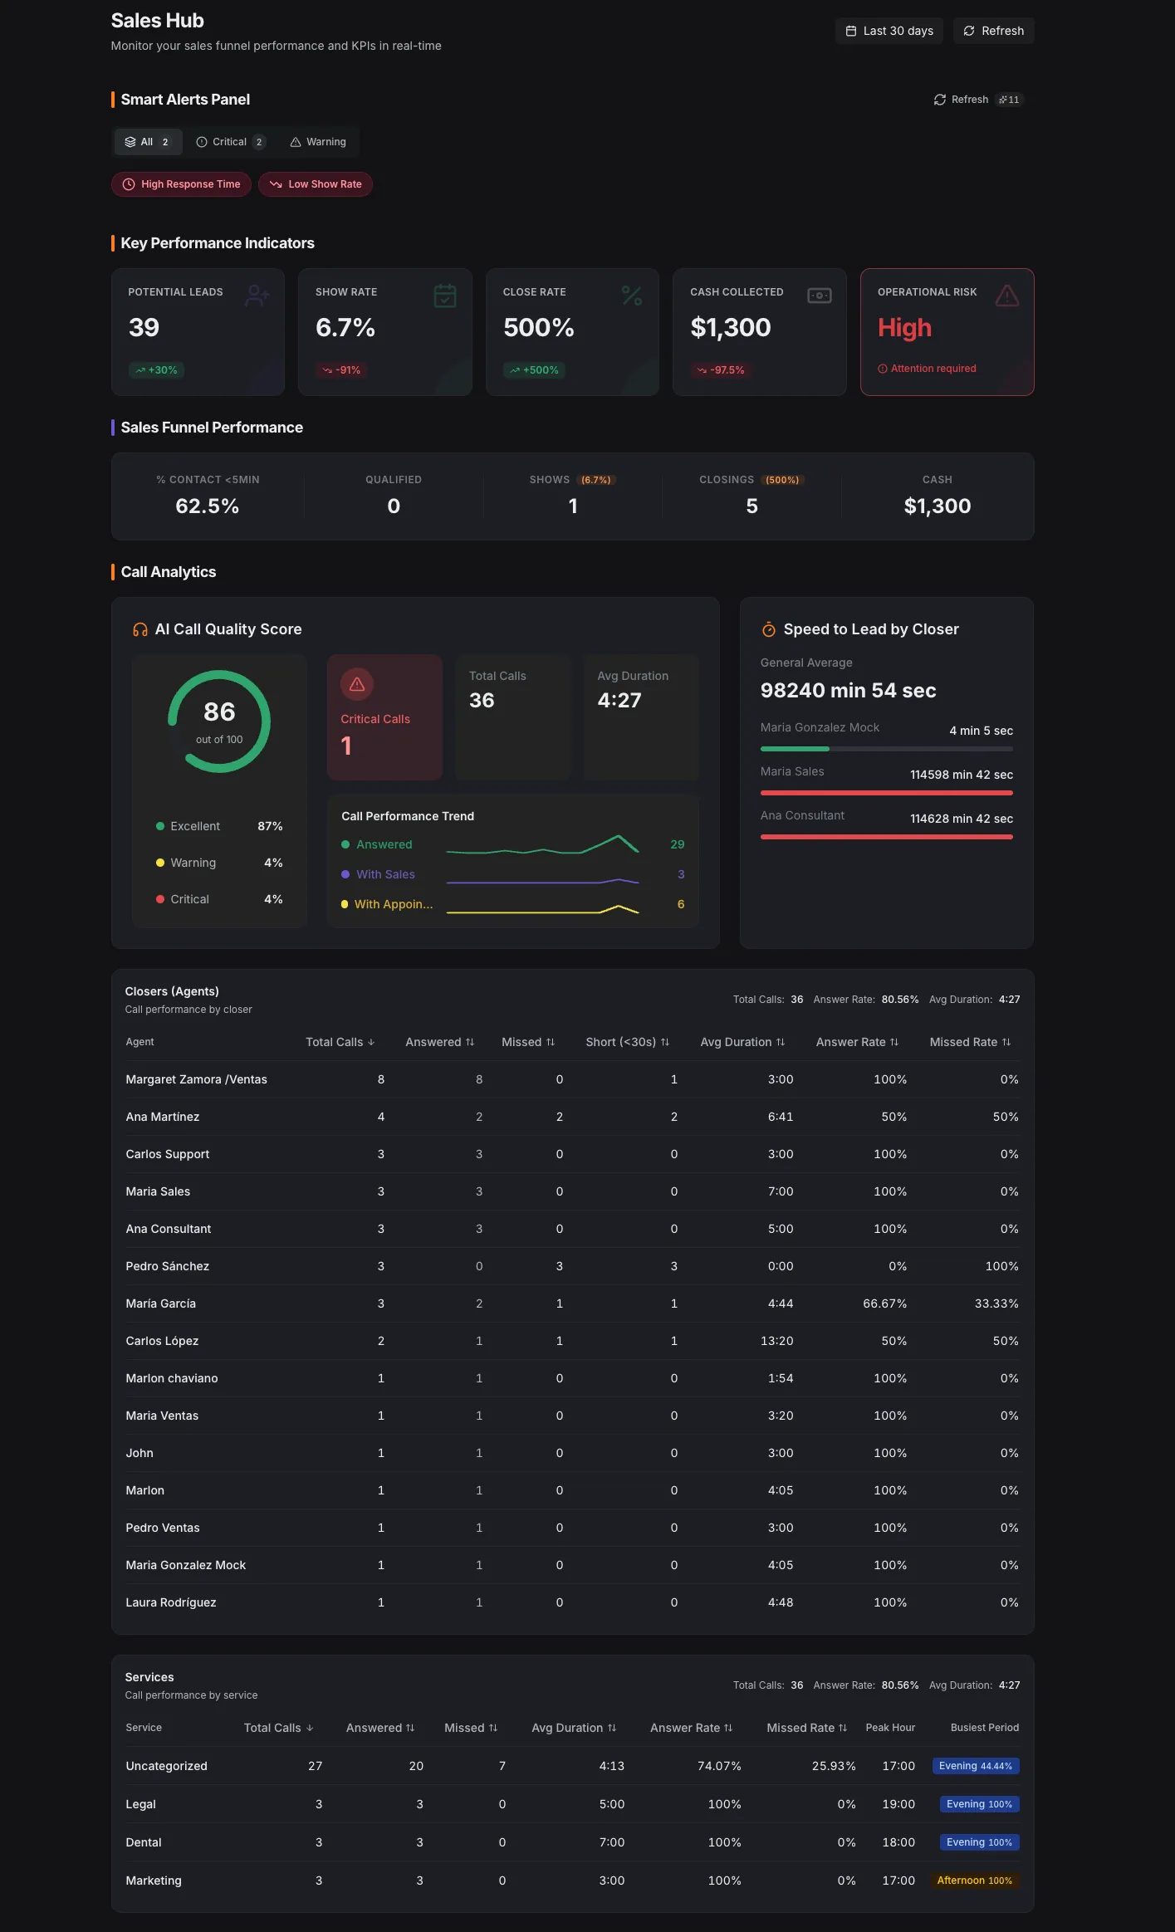Sort Closers table by Missed

(528, 1042)
